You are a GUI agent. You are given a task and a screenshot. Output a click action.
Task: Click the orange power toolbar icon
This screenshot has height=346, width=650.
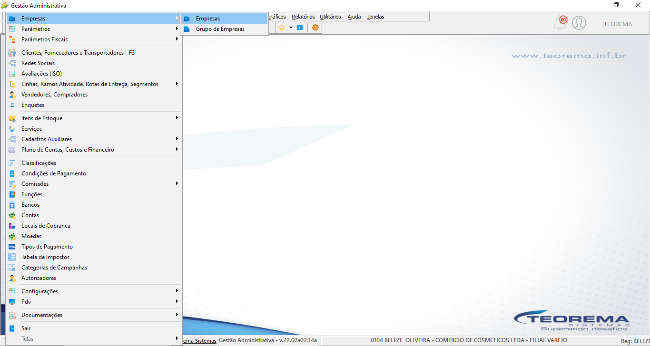coord(315,28)
